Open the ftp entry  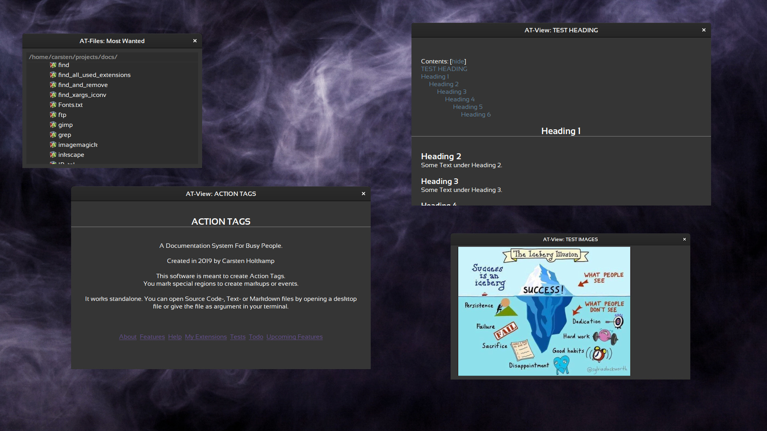coord(62,115)
